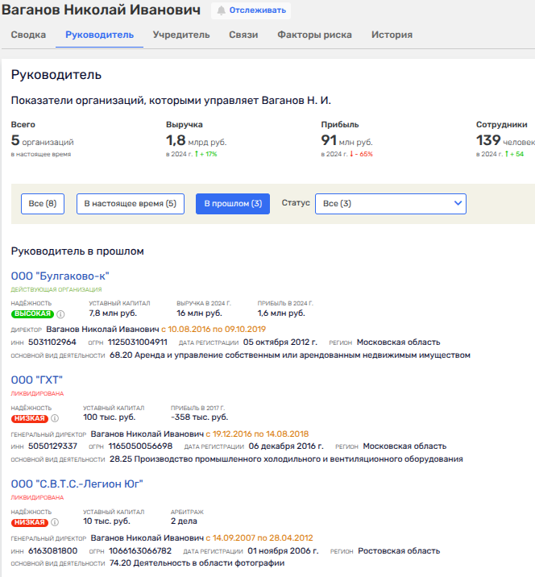Viewport: 535px width, 577px height.
Task: Select the Все (8) filter
Action: tap(42, 204)
